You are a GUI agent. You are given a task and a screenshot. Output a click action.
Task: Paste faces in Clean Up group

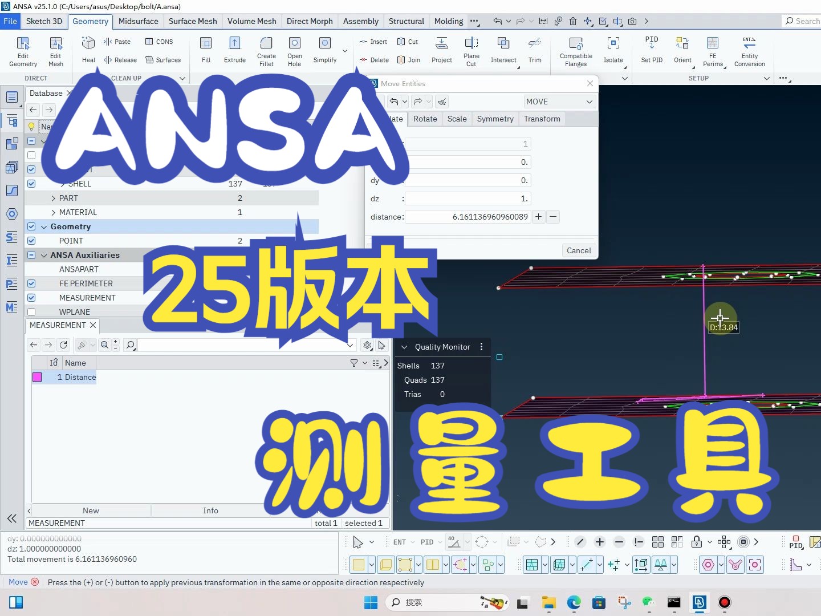coord(117,42)
